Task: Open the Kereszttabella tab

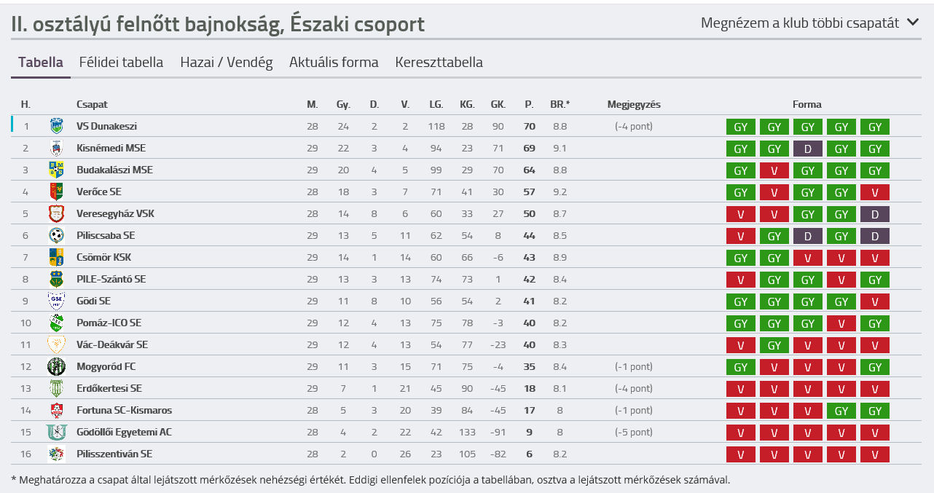Action: 439,62
